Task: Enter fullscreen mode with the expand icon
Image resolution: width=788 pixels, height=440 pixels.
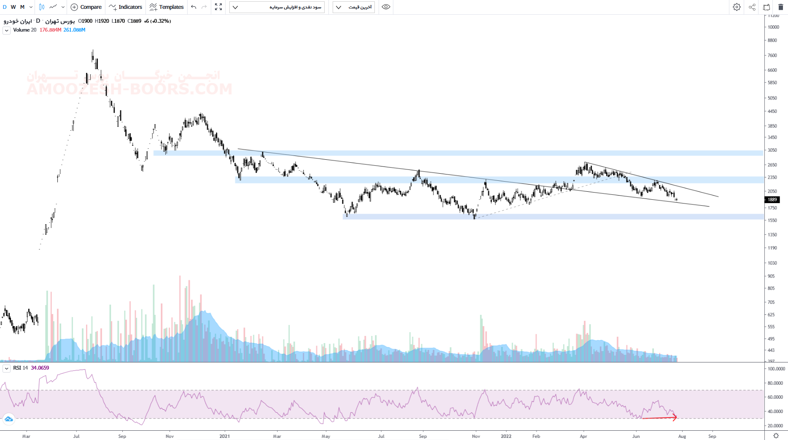Action: [218, 7]
